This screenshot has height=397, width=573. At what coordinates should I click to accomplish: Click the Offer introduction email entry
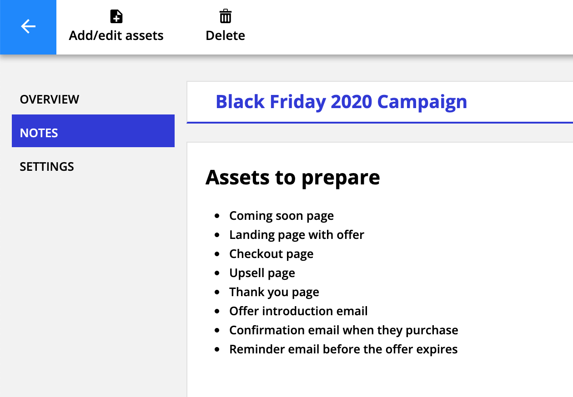click(298, 311)
